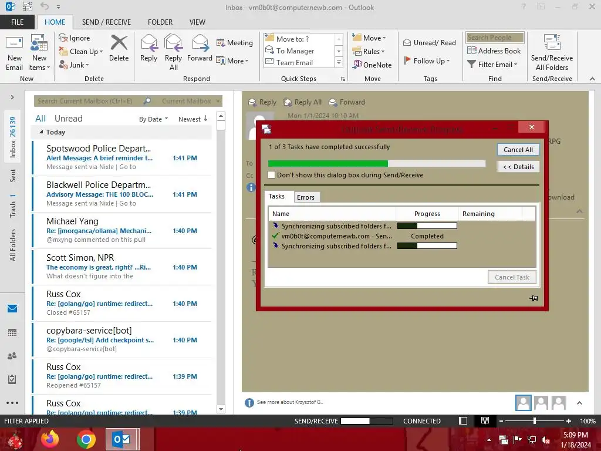Click Reply in the reading pane
Viewport: 601px width, 451px height.
262,102
